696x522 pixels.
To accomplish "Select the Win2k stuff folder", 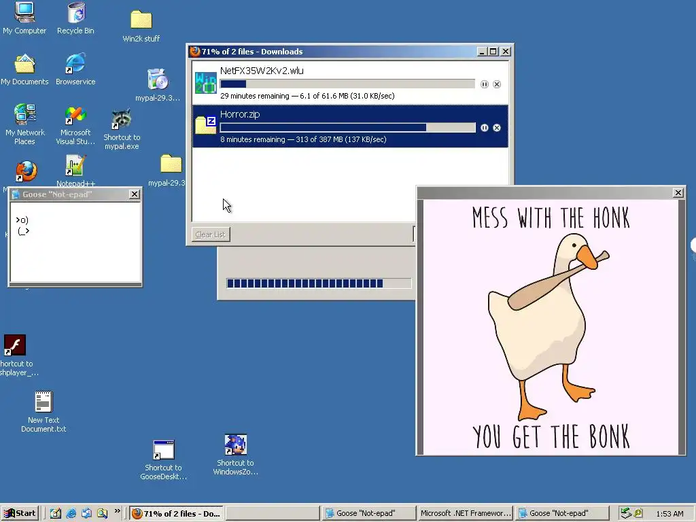I will tap(141, 26).
